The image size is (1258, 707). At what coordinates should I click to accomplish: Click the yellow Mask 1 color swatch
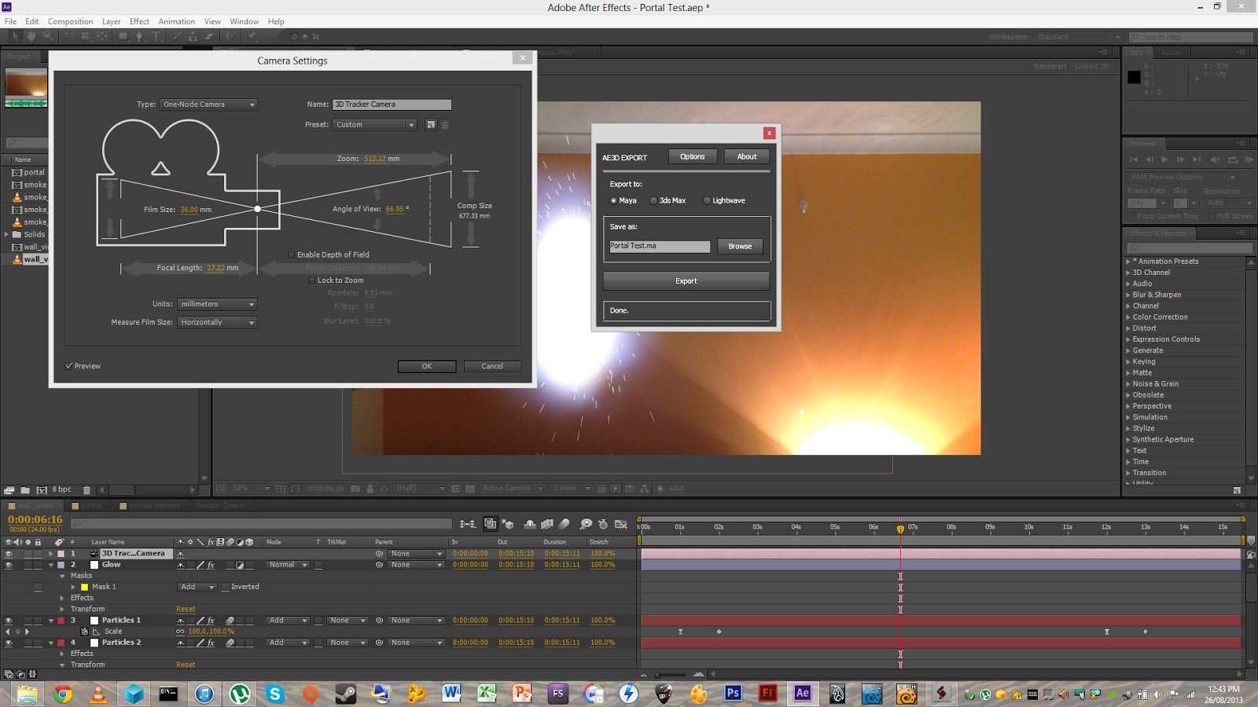point(84,587)
